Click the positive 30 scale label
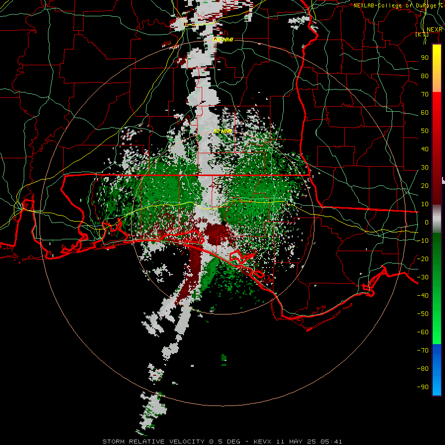Screen dimensions: 445x445 click(425, 168)
